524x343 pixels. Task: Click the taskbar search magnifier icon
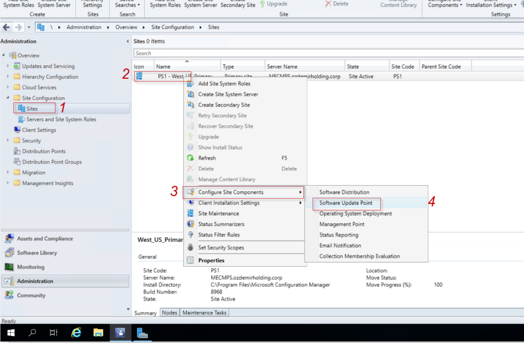(x=32, y=333)
